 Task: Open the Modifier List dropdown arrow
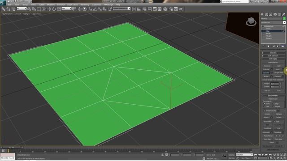[x=284, y=22]
